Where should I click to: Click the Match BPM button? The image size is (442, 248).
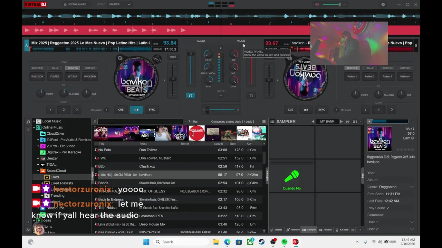pyautogui.click(x=173, y=57)
